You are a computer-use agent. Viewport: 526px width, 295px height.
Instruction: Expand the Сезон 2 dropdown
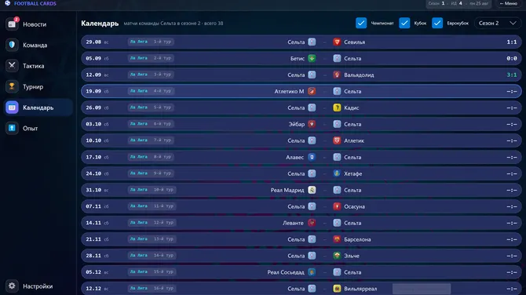coord(498,23)
